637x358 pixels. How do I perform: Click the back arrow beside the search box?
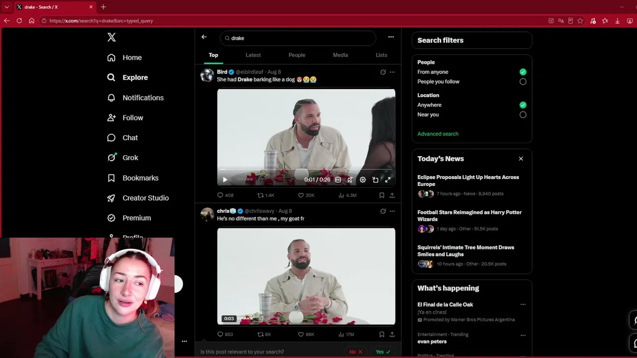(x=204, y=37)
